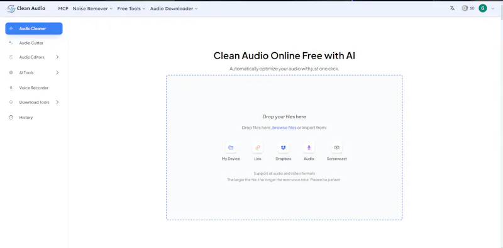Click the History clock icon
This screenshot has height=248, width=503.
pyautogui.click(x=11, y=118)
